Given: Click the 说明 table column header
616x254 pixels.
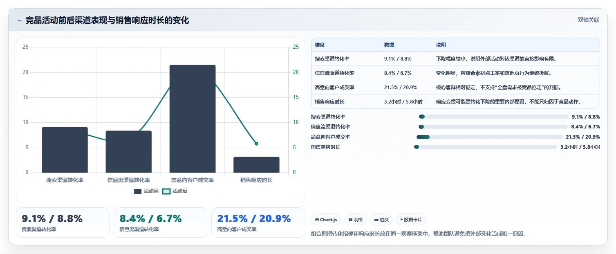Looking at the screenshot, I should [x=441, y=45].
